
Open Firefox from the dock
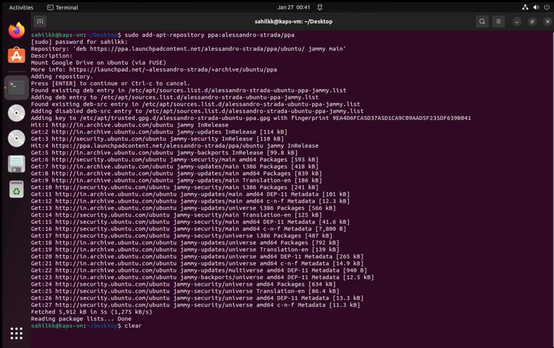tap(17, 30)
